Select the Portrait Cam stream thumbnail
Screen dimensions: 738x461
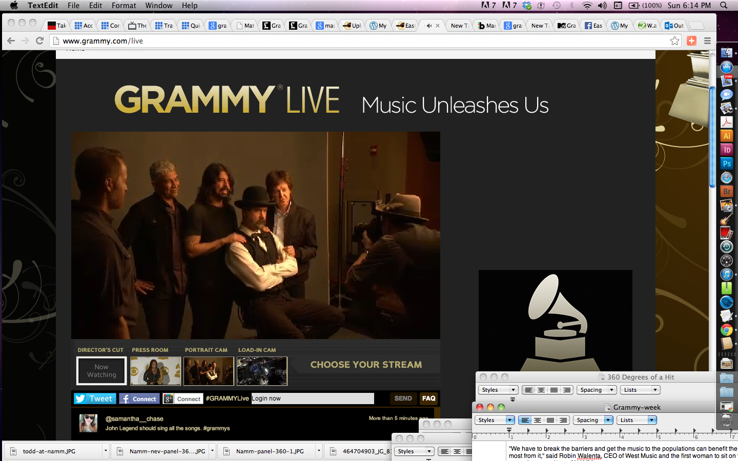pos(209,371)
